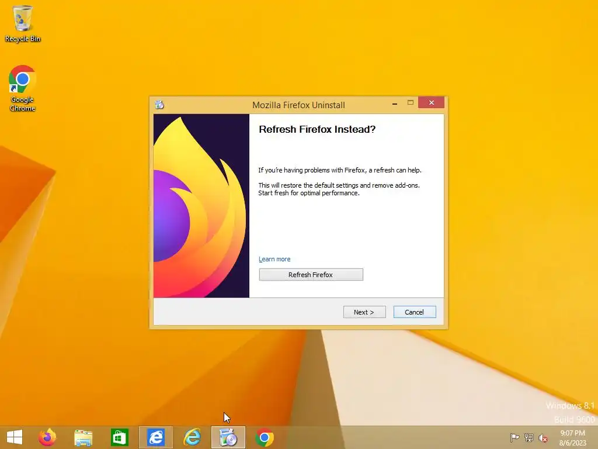
Task: Open the Recycle Bin desktop icon
Action: pyautogui.click(x=23, y=24)
